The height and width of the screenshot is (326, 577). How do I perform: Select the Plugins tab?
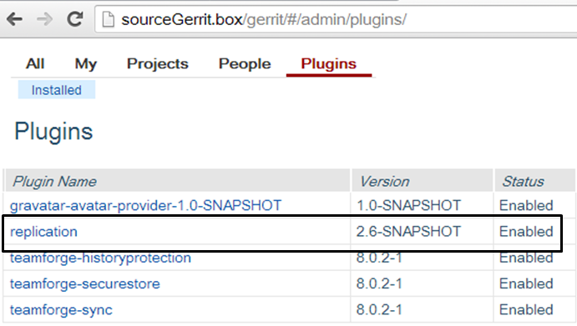pyautogui.click(x=329, y=64)
